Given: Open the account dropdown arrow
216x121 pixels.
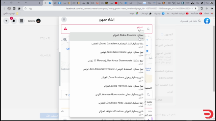Looking at the screenshot, I should 6,21.
